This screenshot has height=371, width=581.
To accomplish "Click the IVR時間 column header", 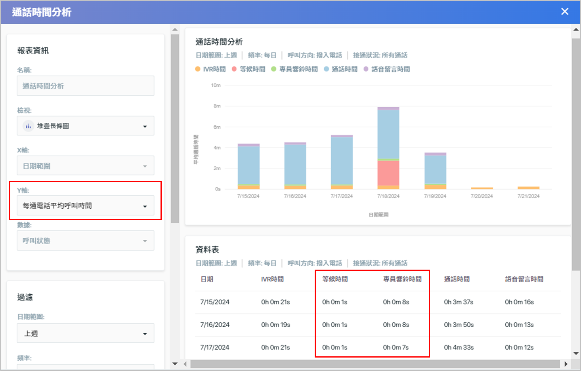I will pyautogui.click(x=272, y=279).
